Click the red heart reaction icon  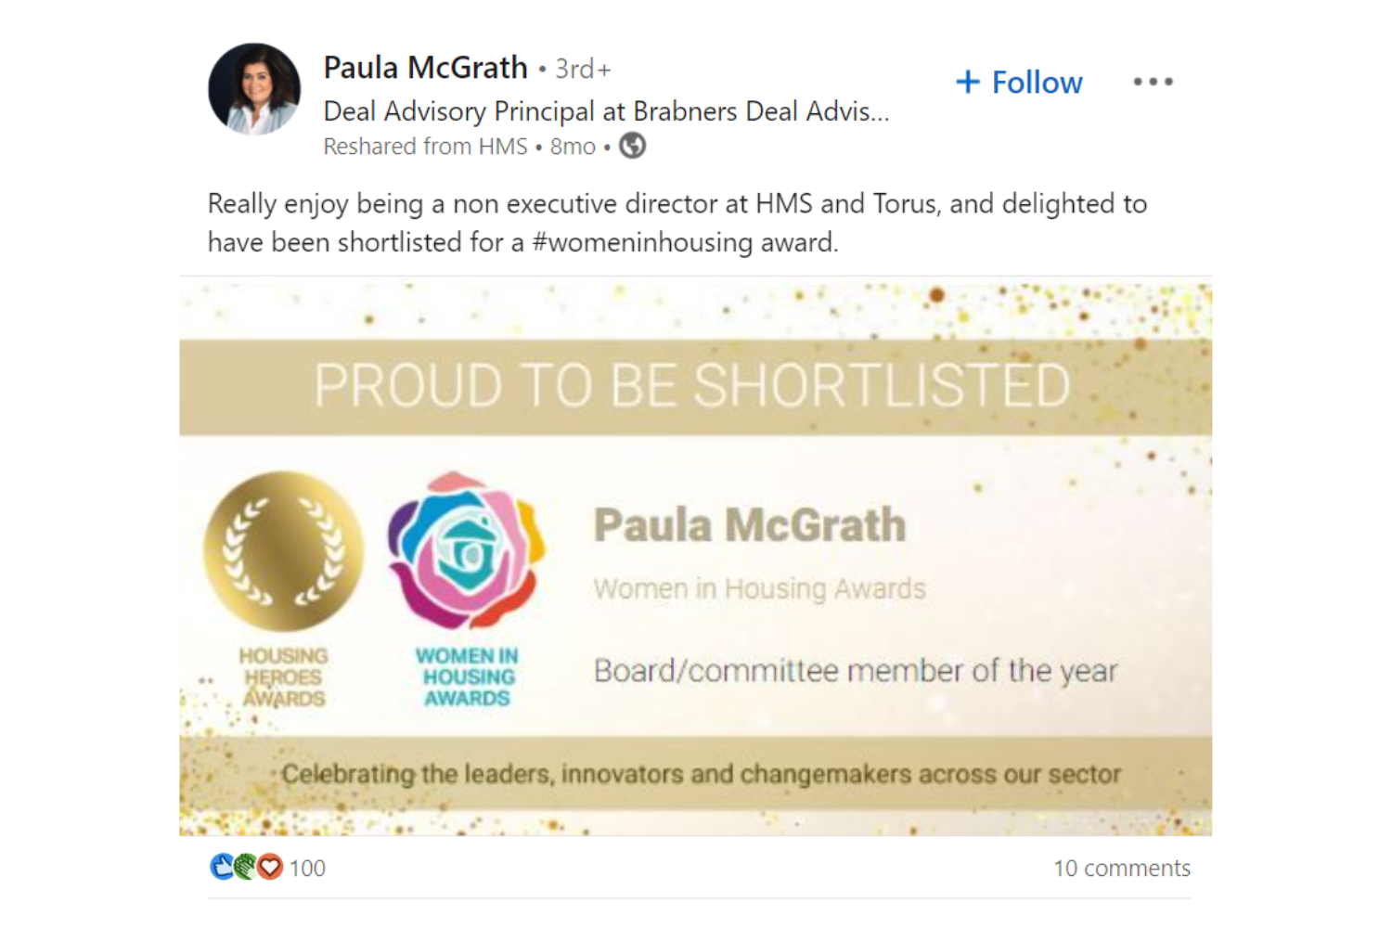pyautogui.click(x=270, y=867)
